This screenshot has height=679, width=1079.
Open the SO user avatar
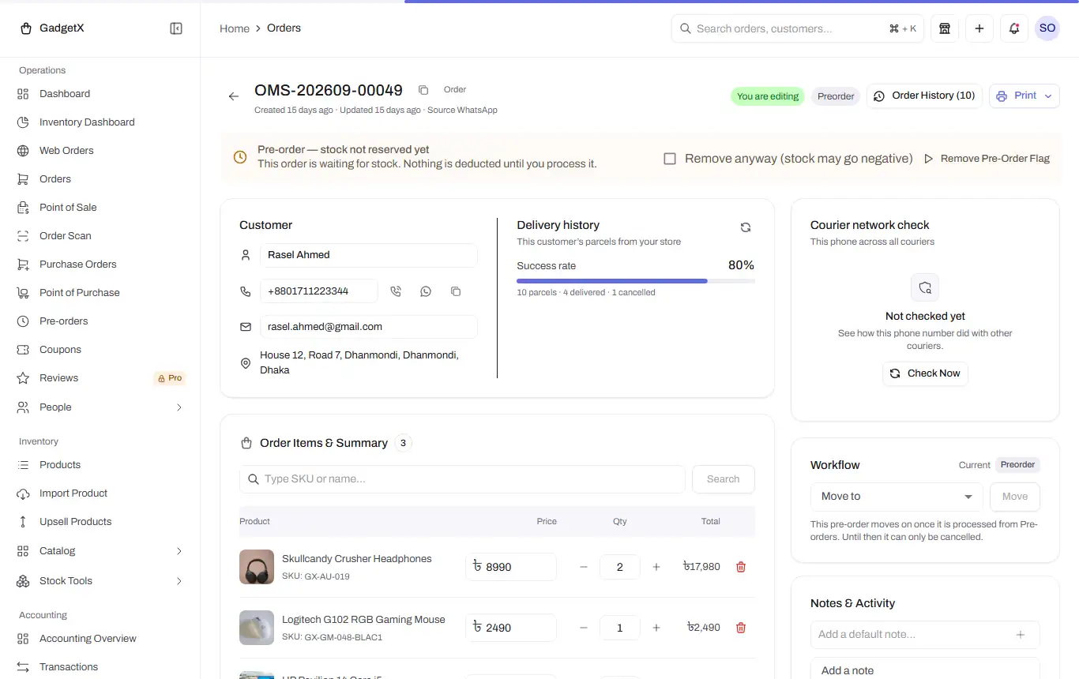click(x=1047, y=28)
